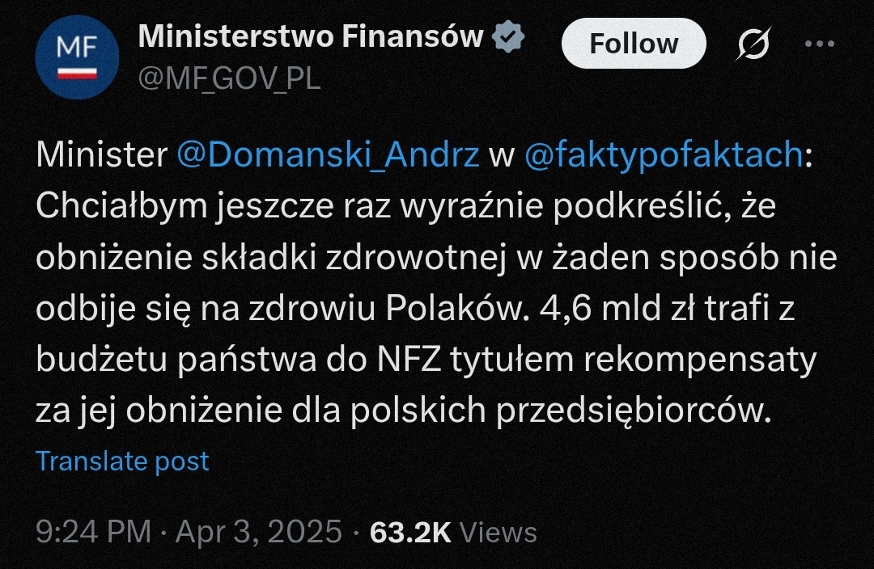Image resolution: width=874 pixels, height=569 pixels.
Task: Click 'rekompensaty' word in post
Action: (700, 360)
